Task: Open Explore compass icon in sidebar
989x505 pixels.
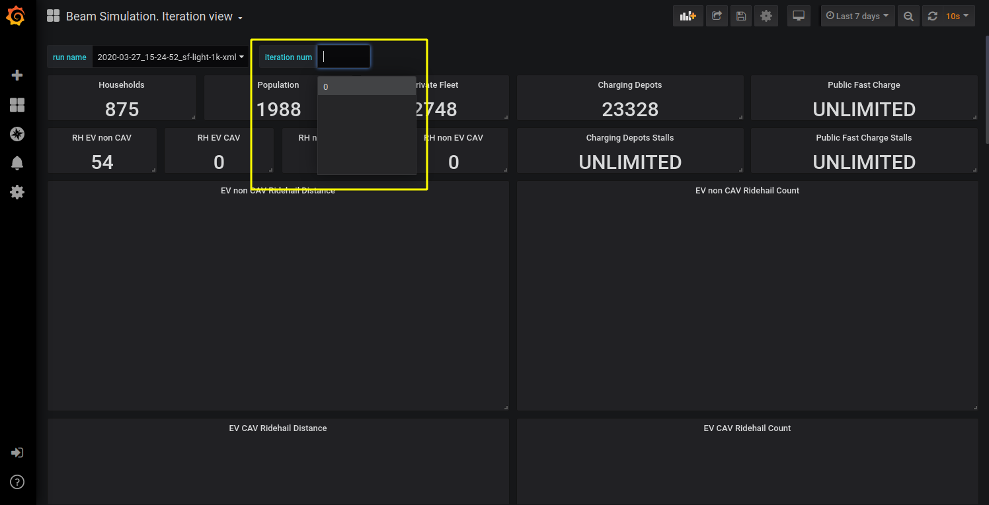Action: pos(17,134)
